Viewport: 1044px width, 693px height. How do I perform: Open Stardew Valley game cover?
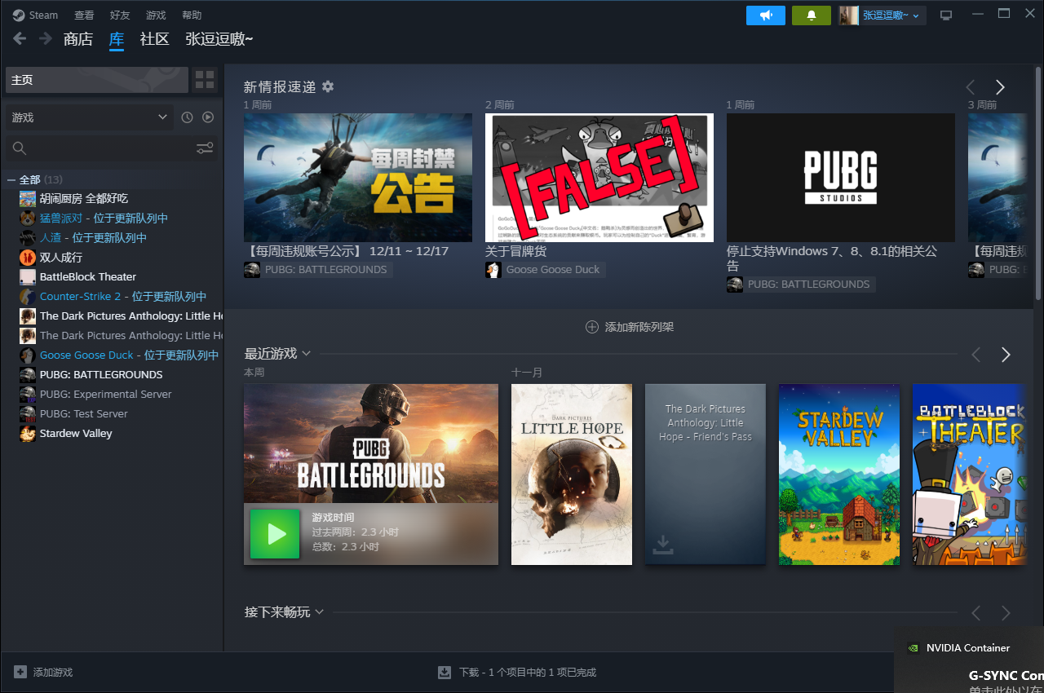pyautogui.click(x=839, y=475)
